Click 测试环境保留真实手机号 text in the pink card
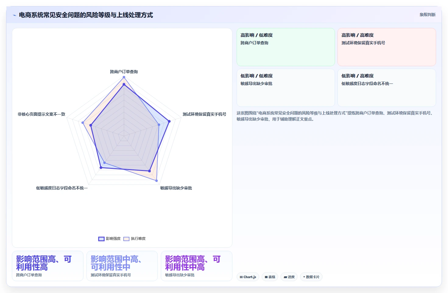 pyautogui.click(x=363, y=43)
